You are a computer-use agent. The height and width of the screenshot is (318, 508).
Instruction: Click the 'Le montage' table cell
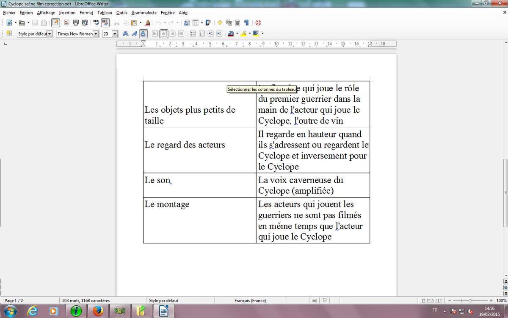200,220
